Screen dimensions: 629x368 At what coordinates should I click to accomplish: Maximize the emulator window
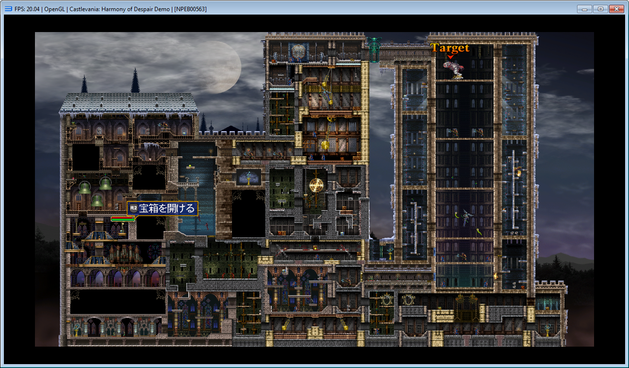click(600, 9)
